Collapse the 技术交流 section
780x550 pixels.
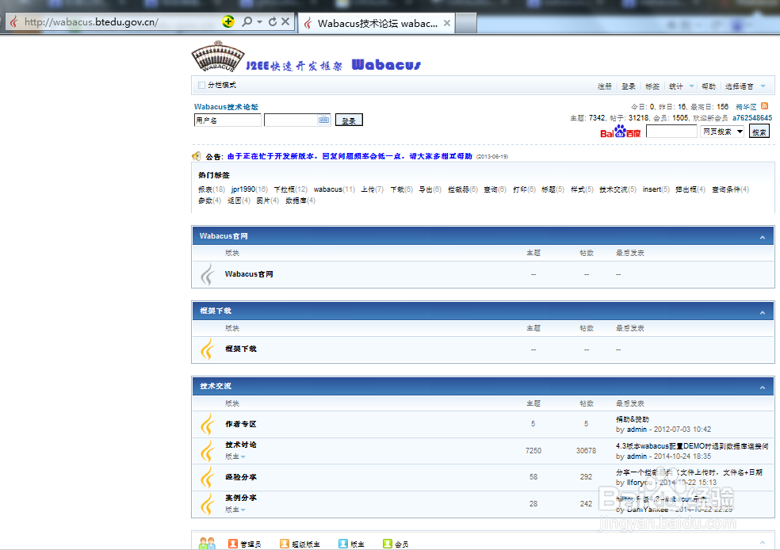[x=762, y=388]
